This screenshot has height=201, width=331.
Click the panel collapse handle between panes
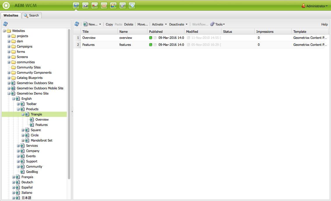coord(72,112)
